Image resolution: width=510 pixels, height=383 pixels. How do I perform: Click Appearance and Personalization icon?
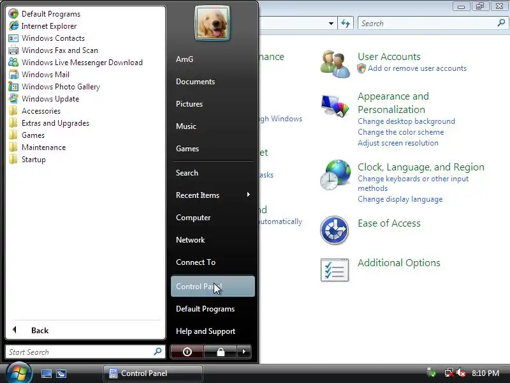[x=335, y=105]
